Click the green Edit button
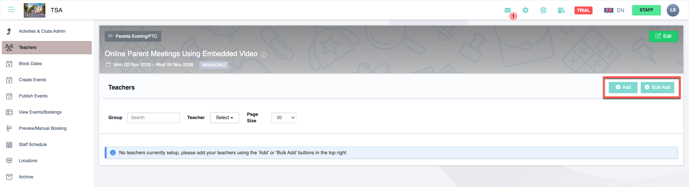 [x=663, y=36]
